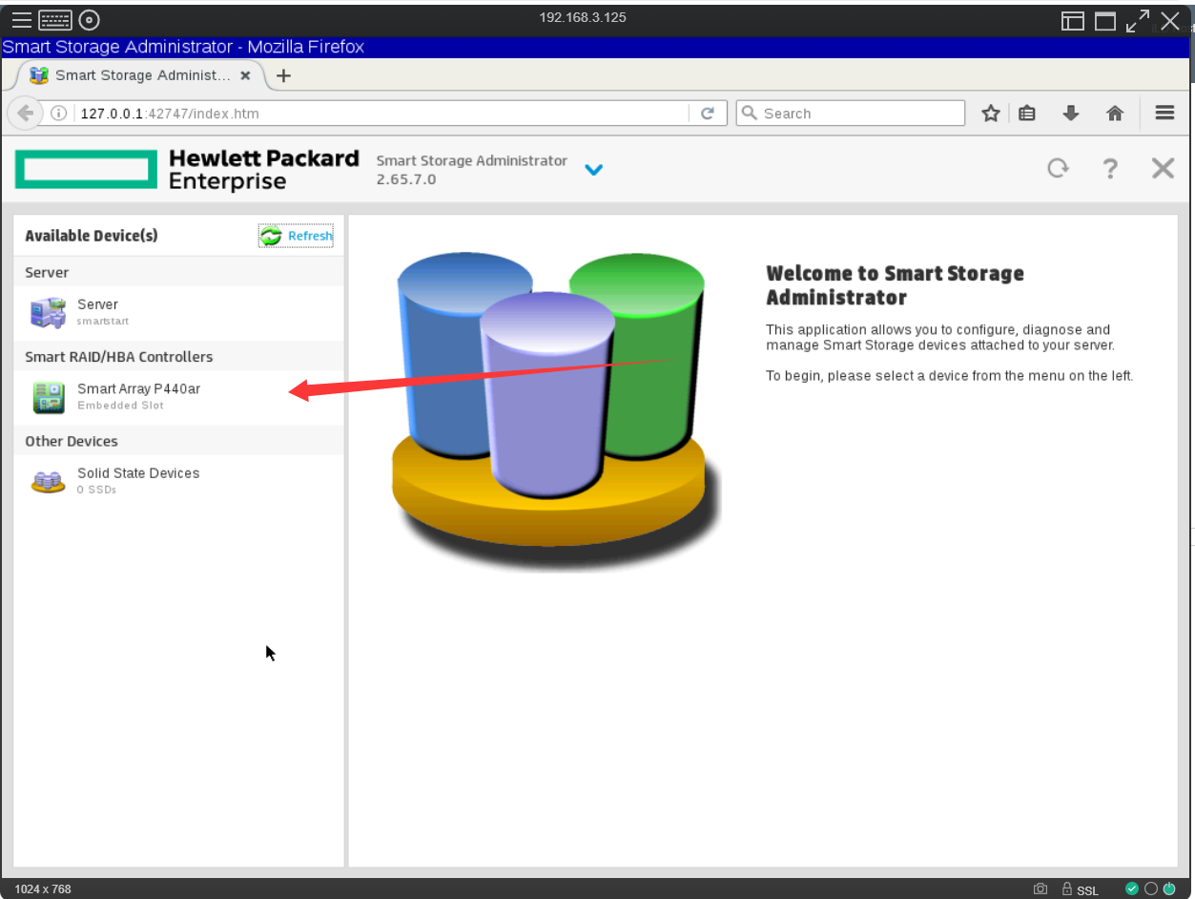Select the Server smartstart device

point(178,313)
